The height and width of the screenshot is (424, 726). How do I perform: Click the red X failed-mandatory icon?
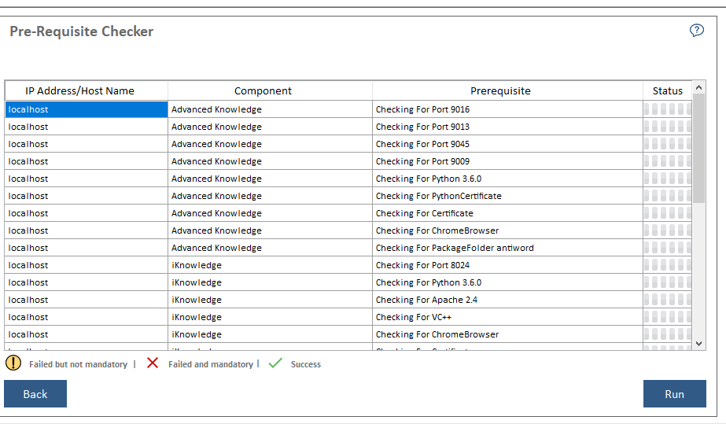tap(153, 363)
